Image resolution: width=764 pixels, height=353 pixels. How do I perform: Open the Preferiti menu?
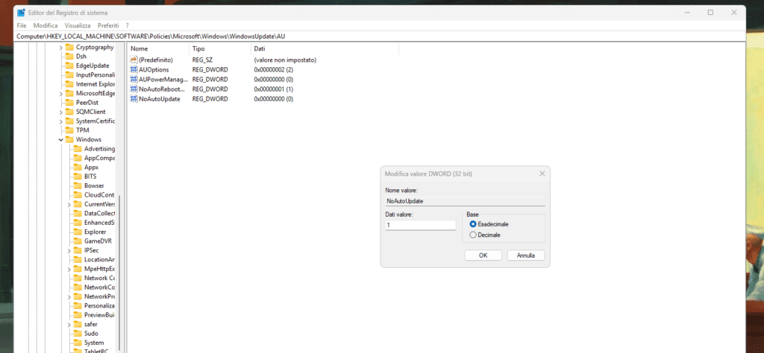[x=108, y=25]
